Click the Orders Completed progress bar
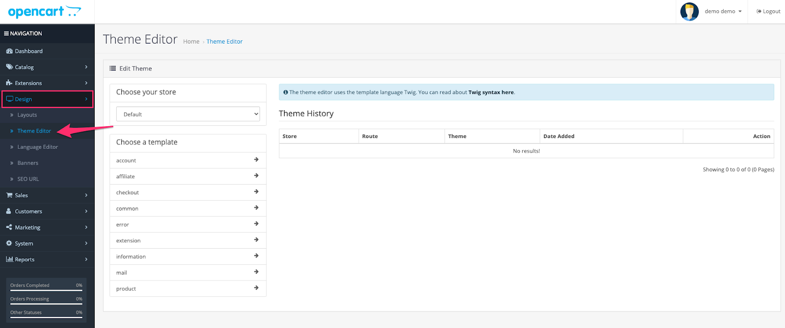Screen dimensions: 785x328 [x=46, y=290]
